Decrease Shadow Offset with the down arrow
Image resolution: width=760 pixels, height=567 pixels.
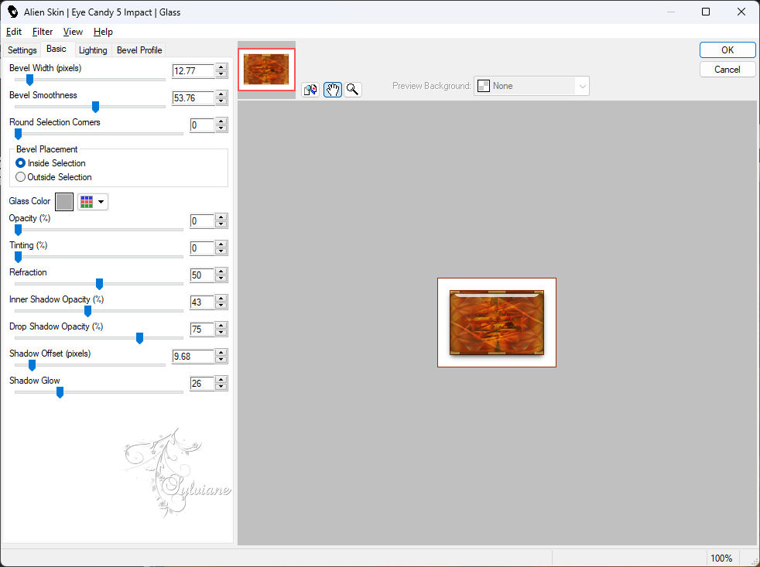(221, 360)
